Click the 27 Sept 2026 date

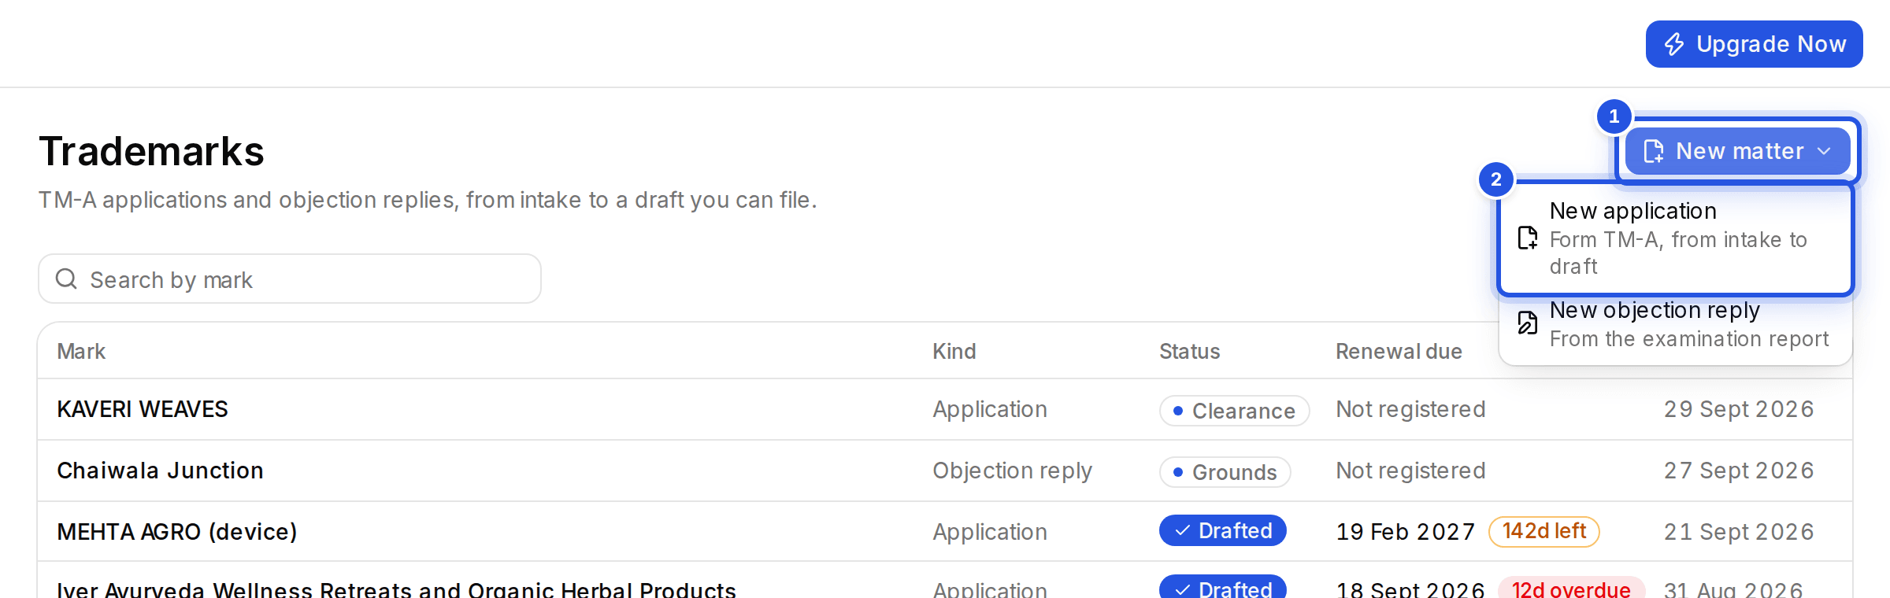pos(1739,471)
